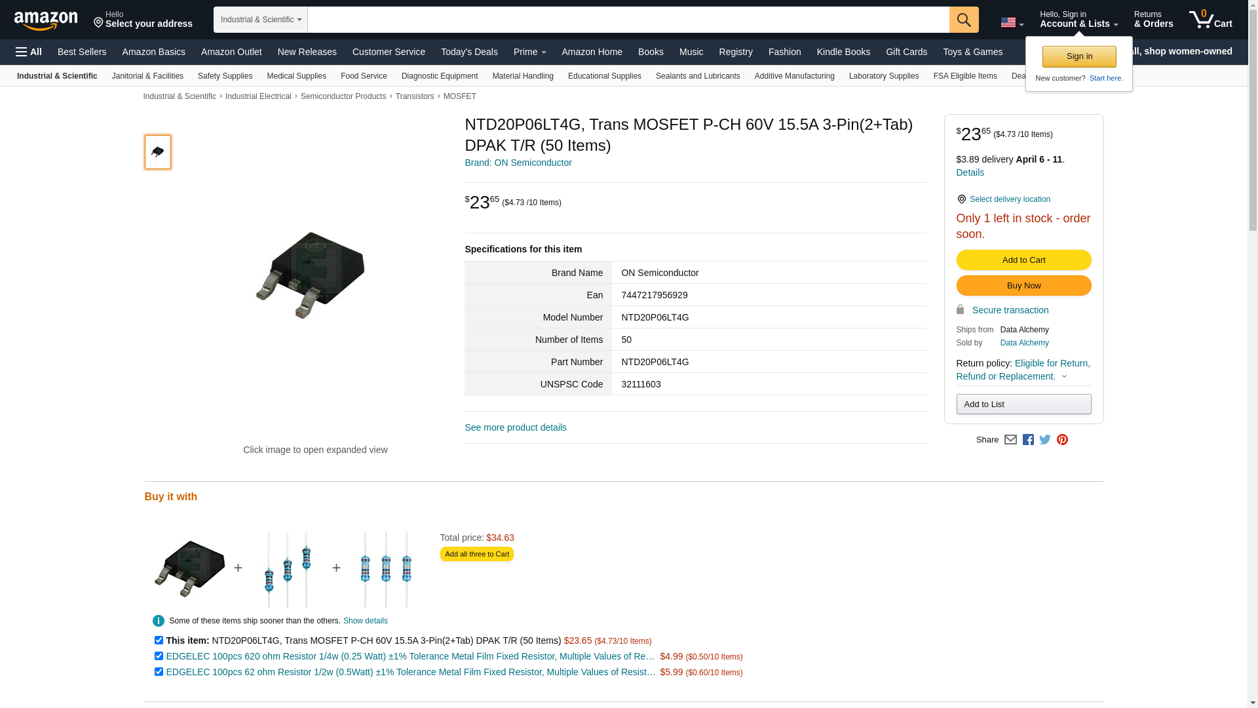Focus the Amazon search text field
The width and height of the screenshot is (1258, 708).
(628, 20)
